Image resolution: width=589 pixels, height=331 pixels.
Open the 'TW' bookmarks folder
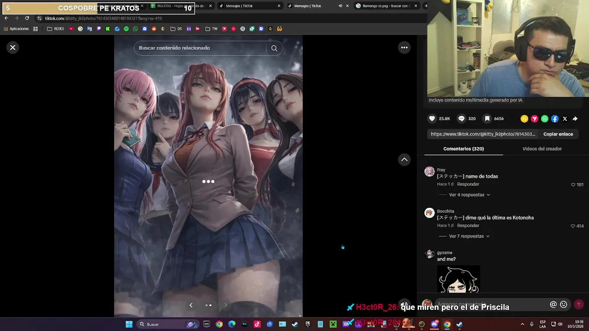211,29
